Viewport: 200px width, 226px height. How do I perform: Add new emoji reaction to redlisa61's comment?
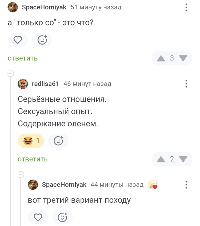(x=58, y=141)
